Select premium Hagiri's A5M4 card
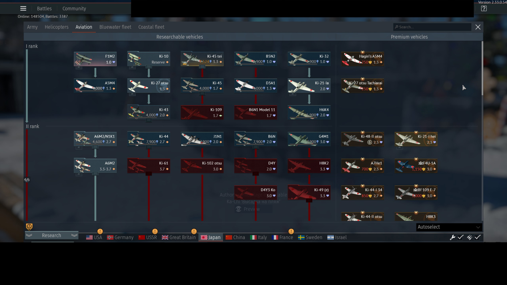The image size is (507, 285). 363,59
